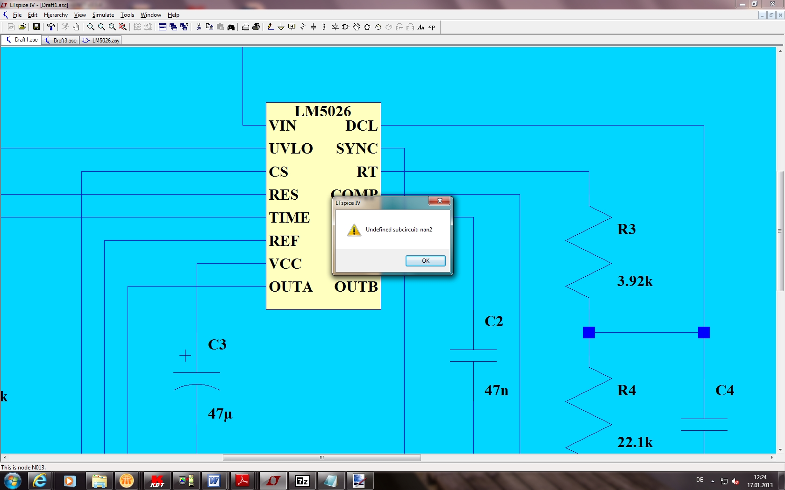Screen dimensions: 785x490
Task: Open the Simulate menu
Action: [103, 15]
